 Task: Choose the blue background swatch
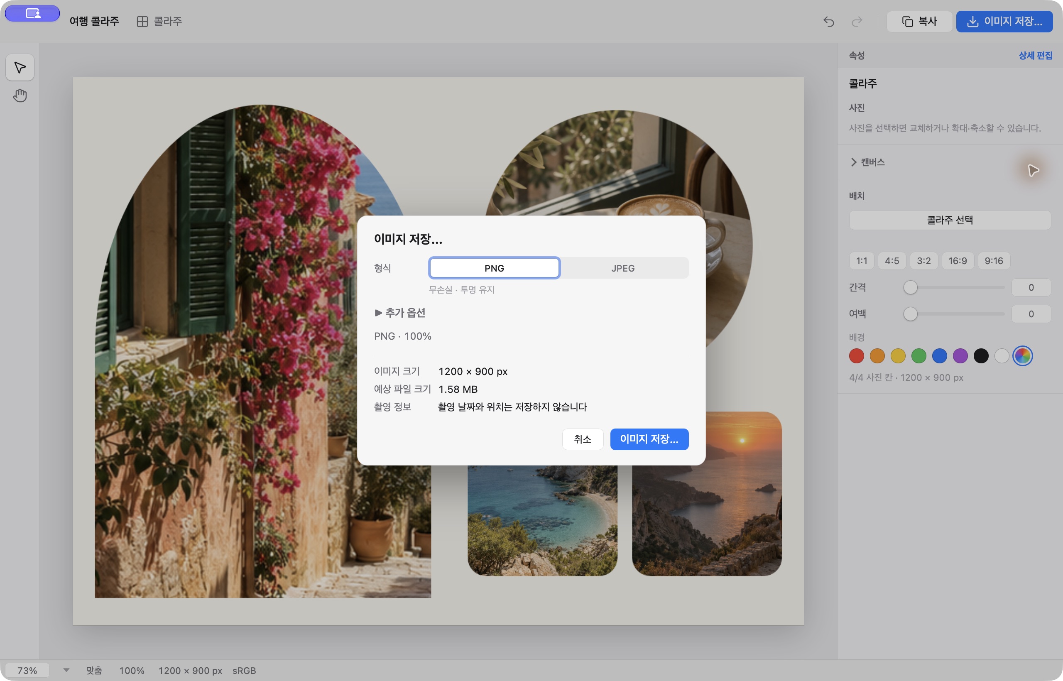point(940,356)
